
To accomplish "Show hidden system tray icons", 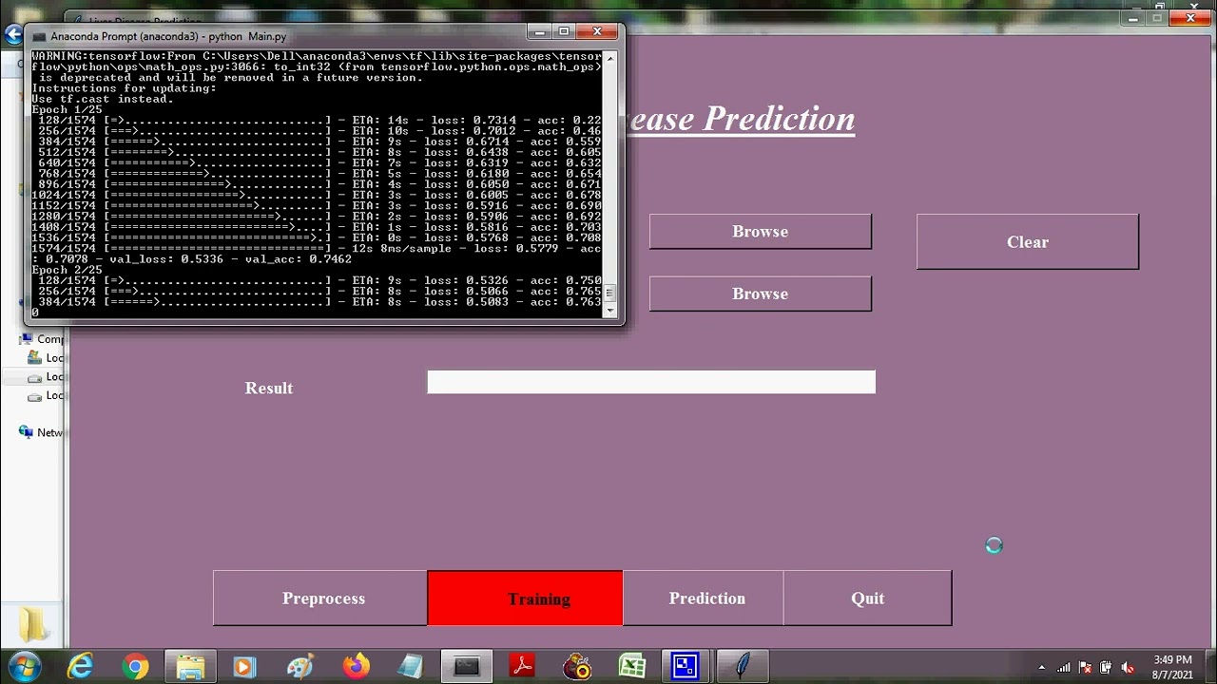I will (x=1042, y=668).
